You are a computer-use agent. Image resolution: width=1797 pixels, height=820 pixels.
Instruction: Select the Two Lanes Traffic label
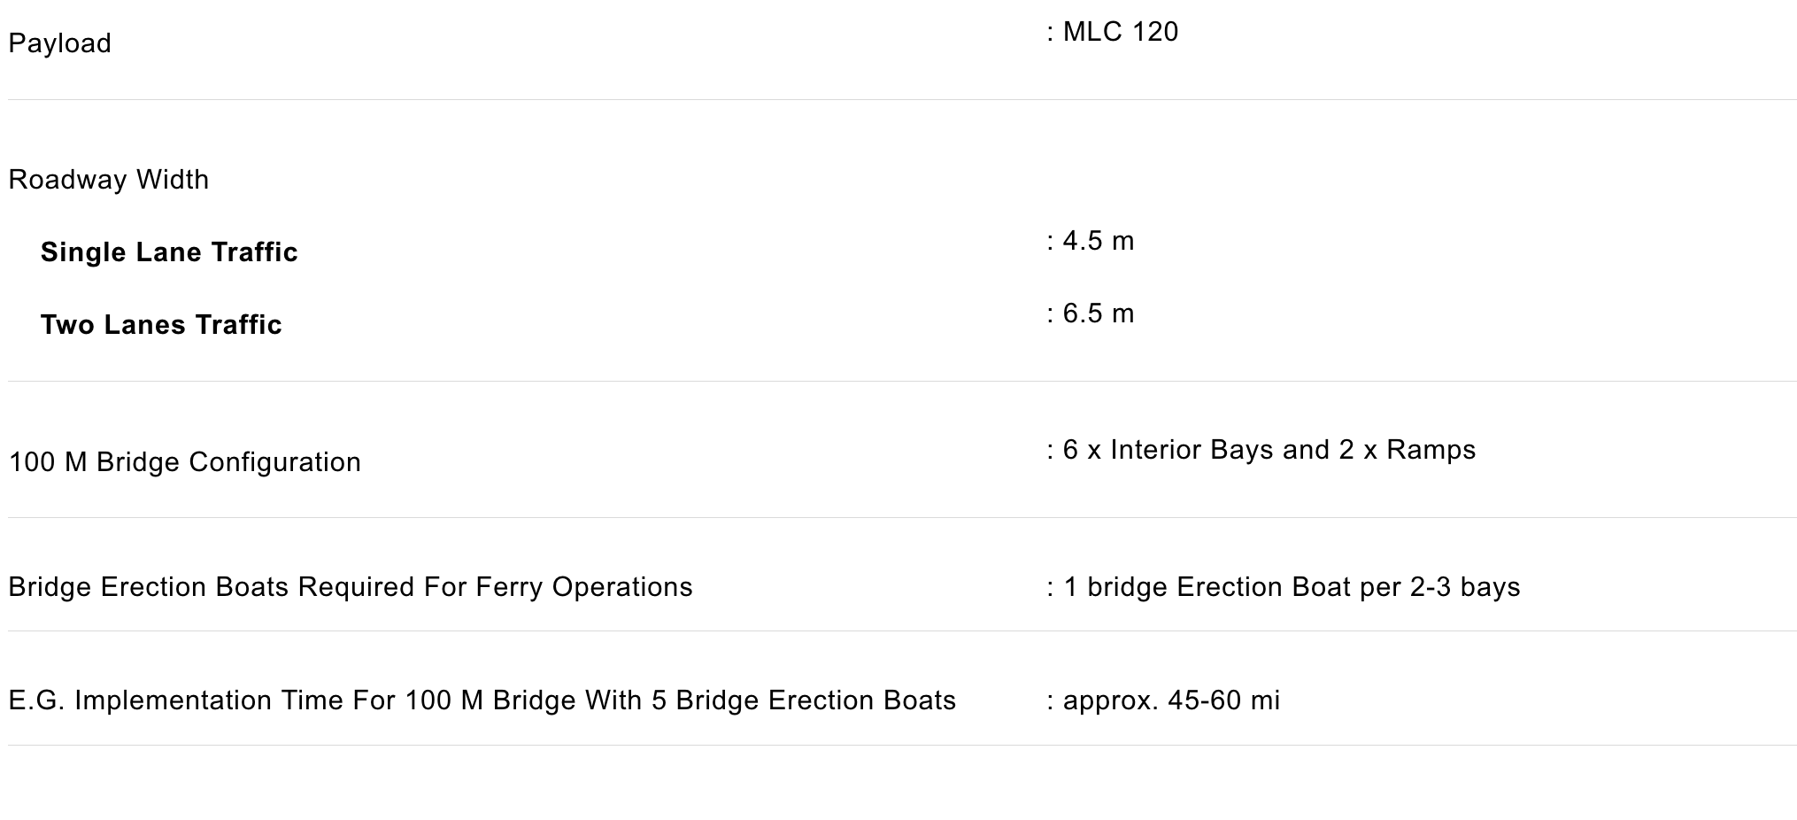[161, 325]
